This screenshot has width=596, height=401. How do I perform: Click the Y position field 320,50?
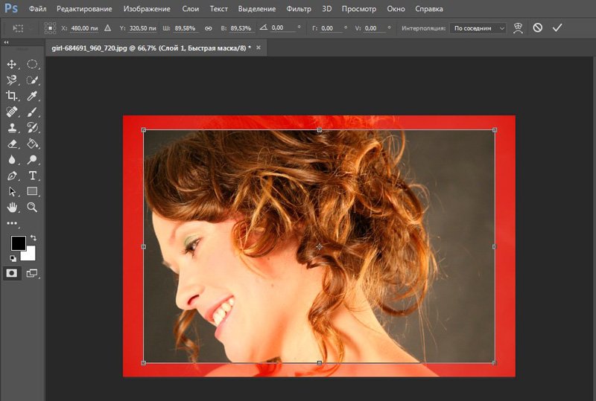tap(142, 28)
